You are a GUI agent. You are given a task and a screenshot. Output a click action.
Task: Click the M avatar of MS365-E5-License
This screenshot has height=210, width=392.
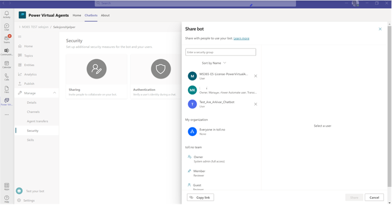click(192, 76)
